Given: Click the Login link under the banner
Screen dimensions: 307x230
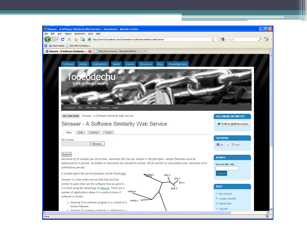Looking at the screenshot, I should 115,108.
